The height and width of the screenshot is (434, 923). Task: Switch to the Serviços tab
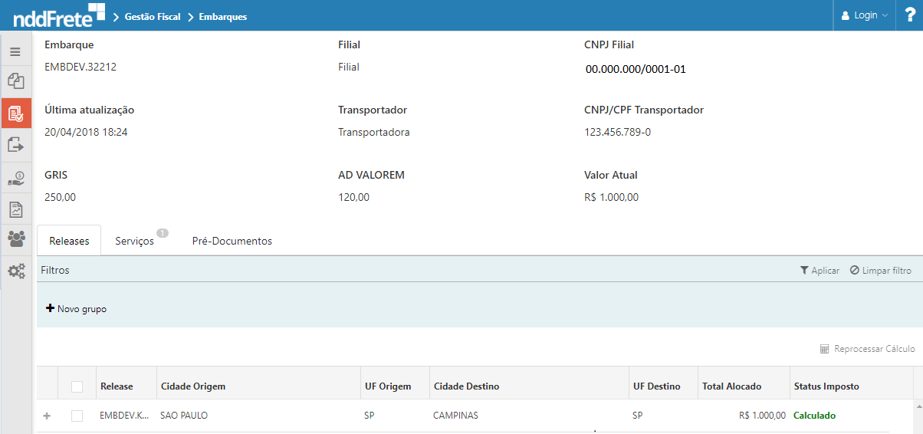(135, 241)
